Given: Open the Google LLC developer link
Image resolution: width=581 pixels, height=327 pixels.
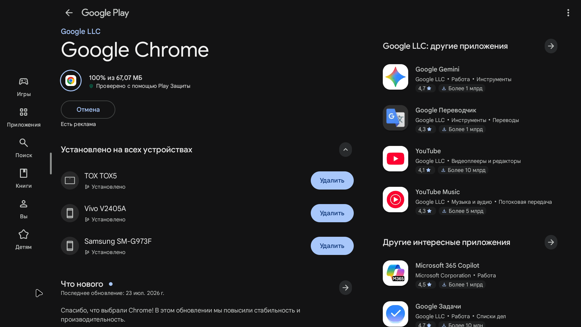Looking at the screenshot, I should click(x=80, y=31).
